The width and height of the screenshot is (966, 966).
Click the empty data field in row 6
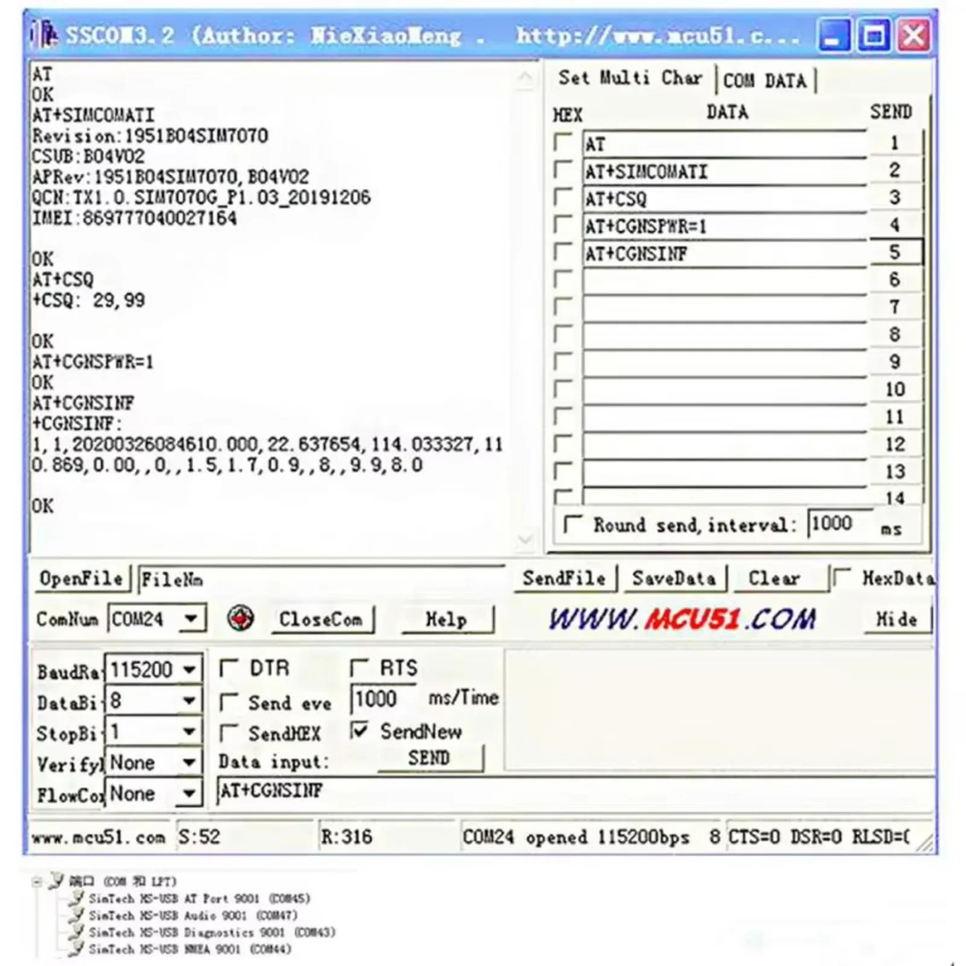tap(724, 280)
